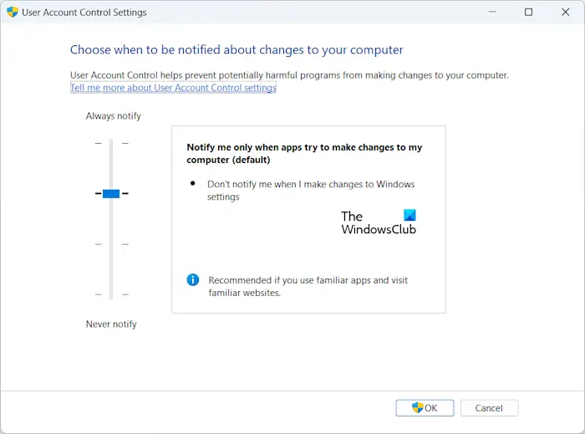Viewport: 585px width, 434px height.
Task: Click the blue information icon
Action: coord(193,279)
